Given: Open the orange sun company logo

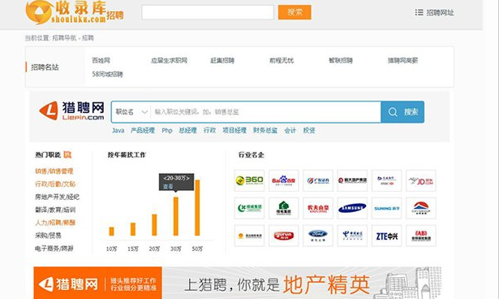Looking at the screenshot, I should click(249, 236).
